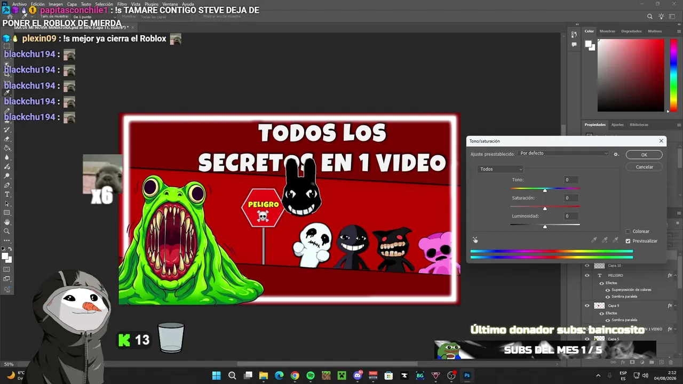This screenshot has width=683, height=384.
Task: Click the Cancelar button
Action: (644, 167)
